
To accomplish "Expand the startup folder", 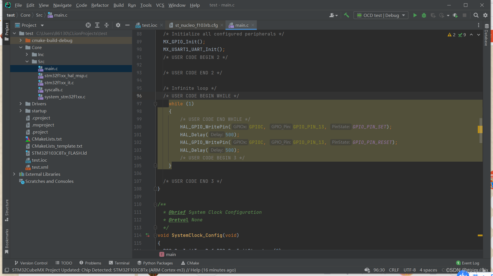I will click(21, 111).
